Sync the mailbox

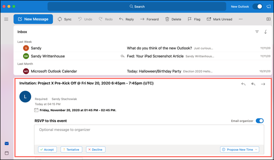64,19
